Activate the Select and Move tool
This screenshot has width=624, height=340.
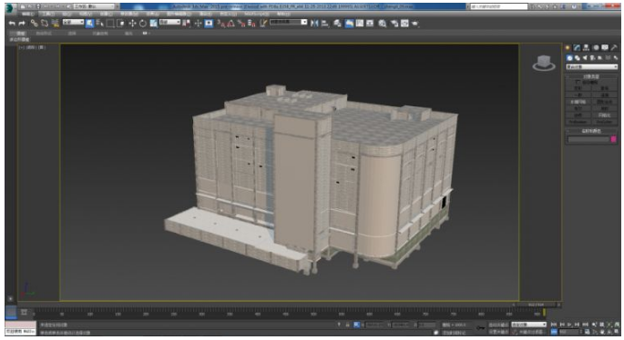click(x=132, y=24)
